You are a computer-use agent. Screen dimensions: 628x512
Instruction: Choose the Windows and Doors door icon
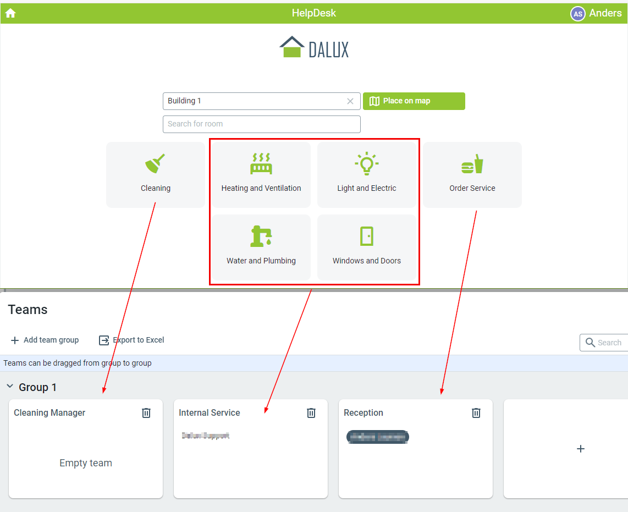coord(366,236)
